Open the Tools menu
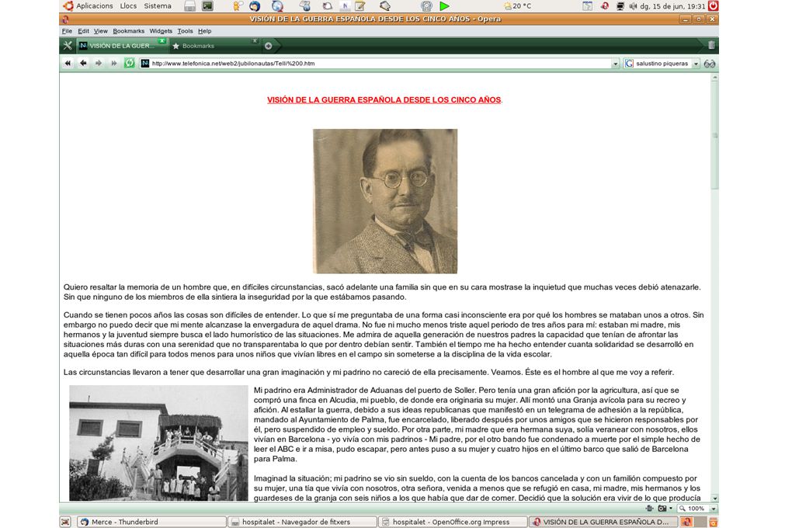 click(185, 31)
